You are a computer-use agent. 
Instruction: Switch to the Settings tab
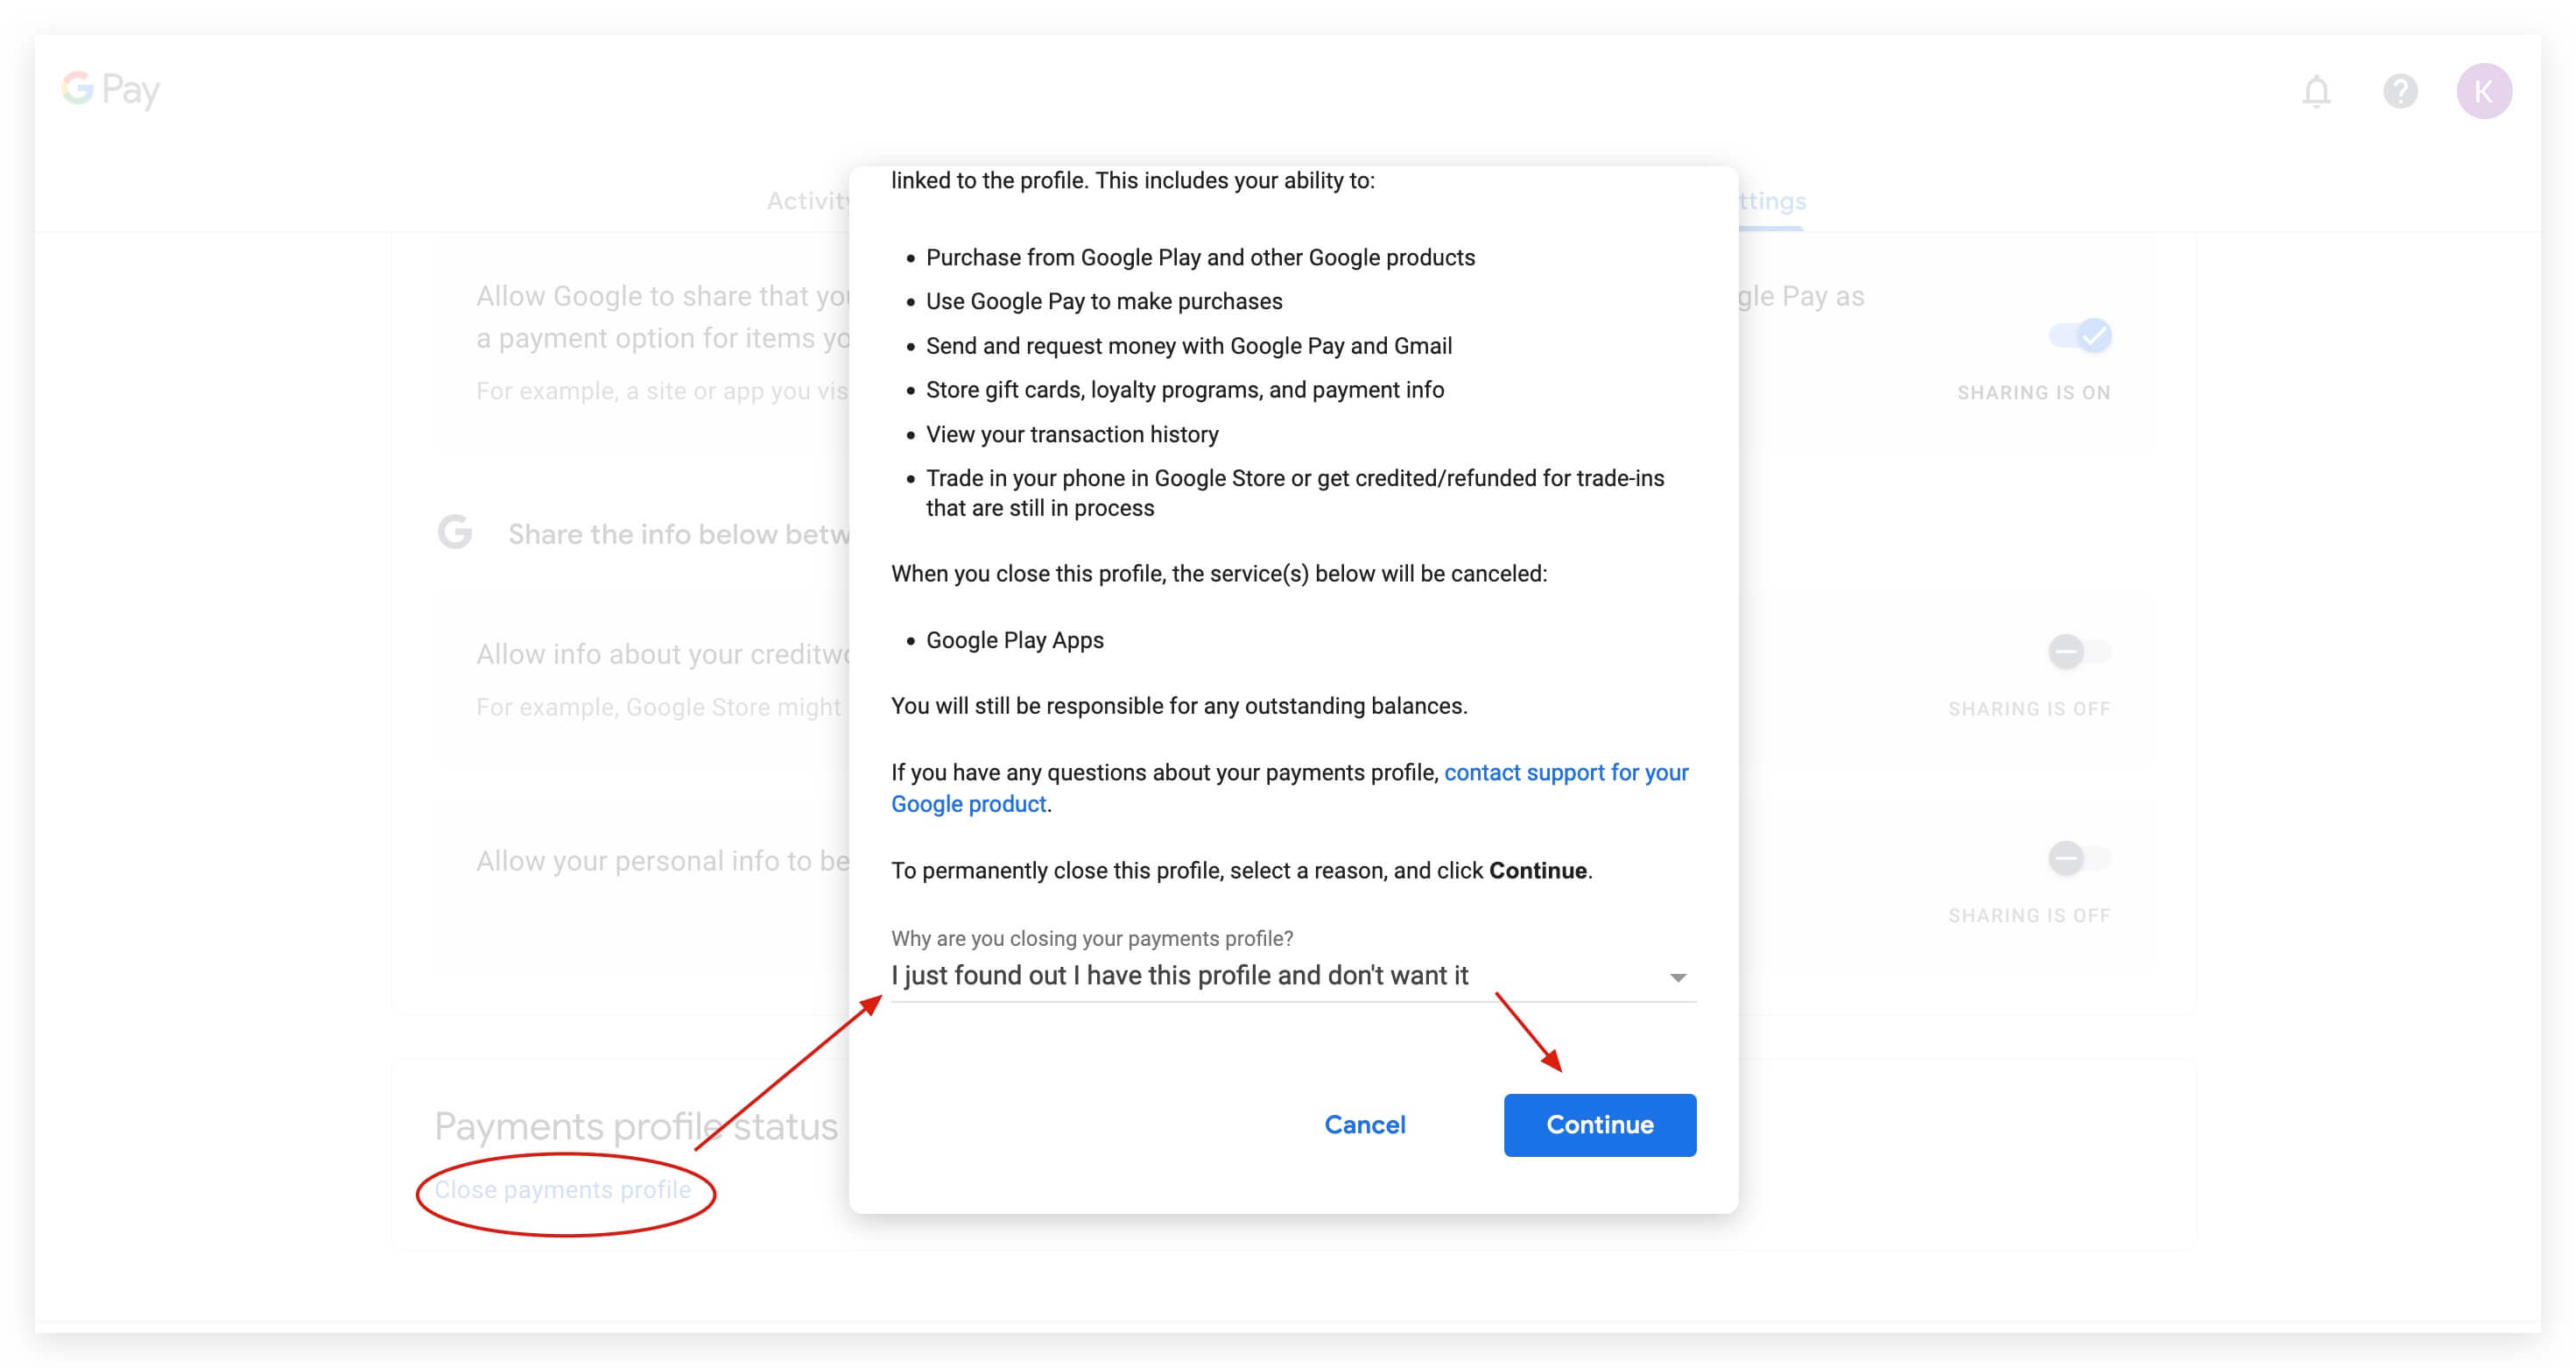coord(1772,201)
